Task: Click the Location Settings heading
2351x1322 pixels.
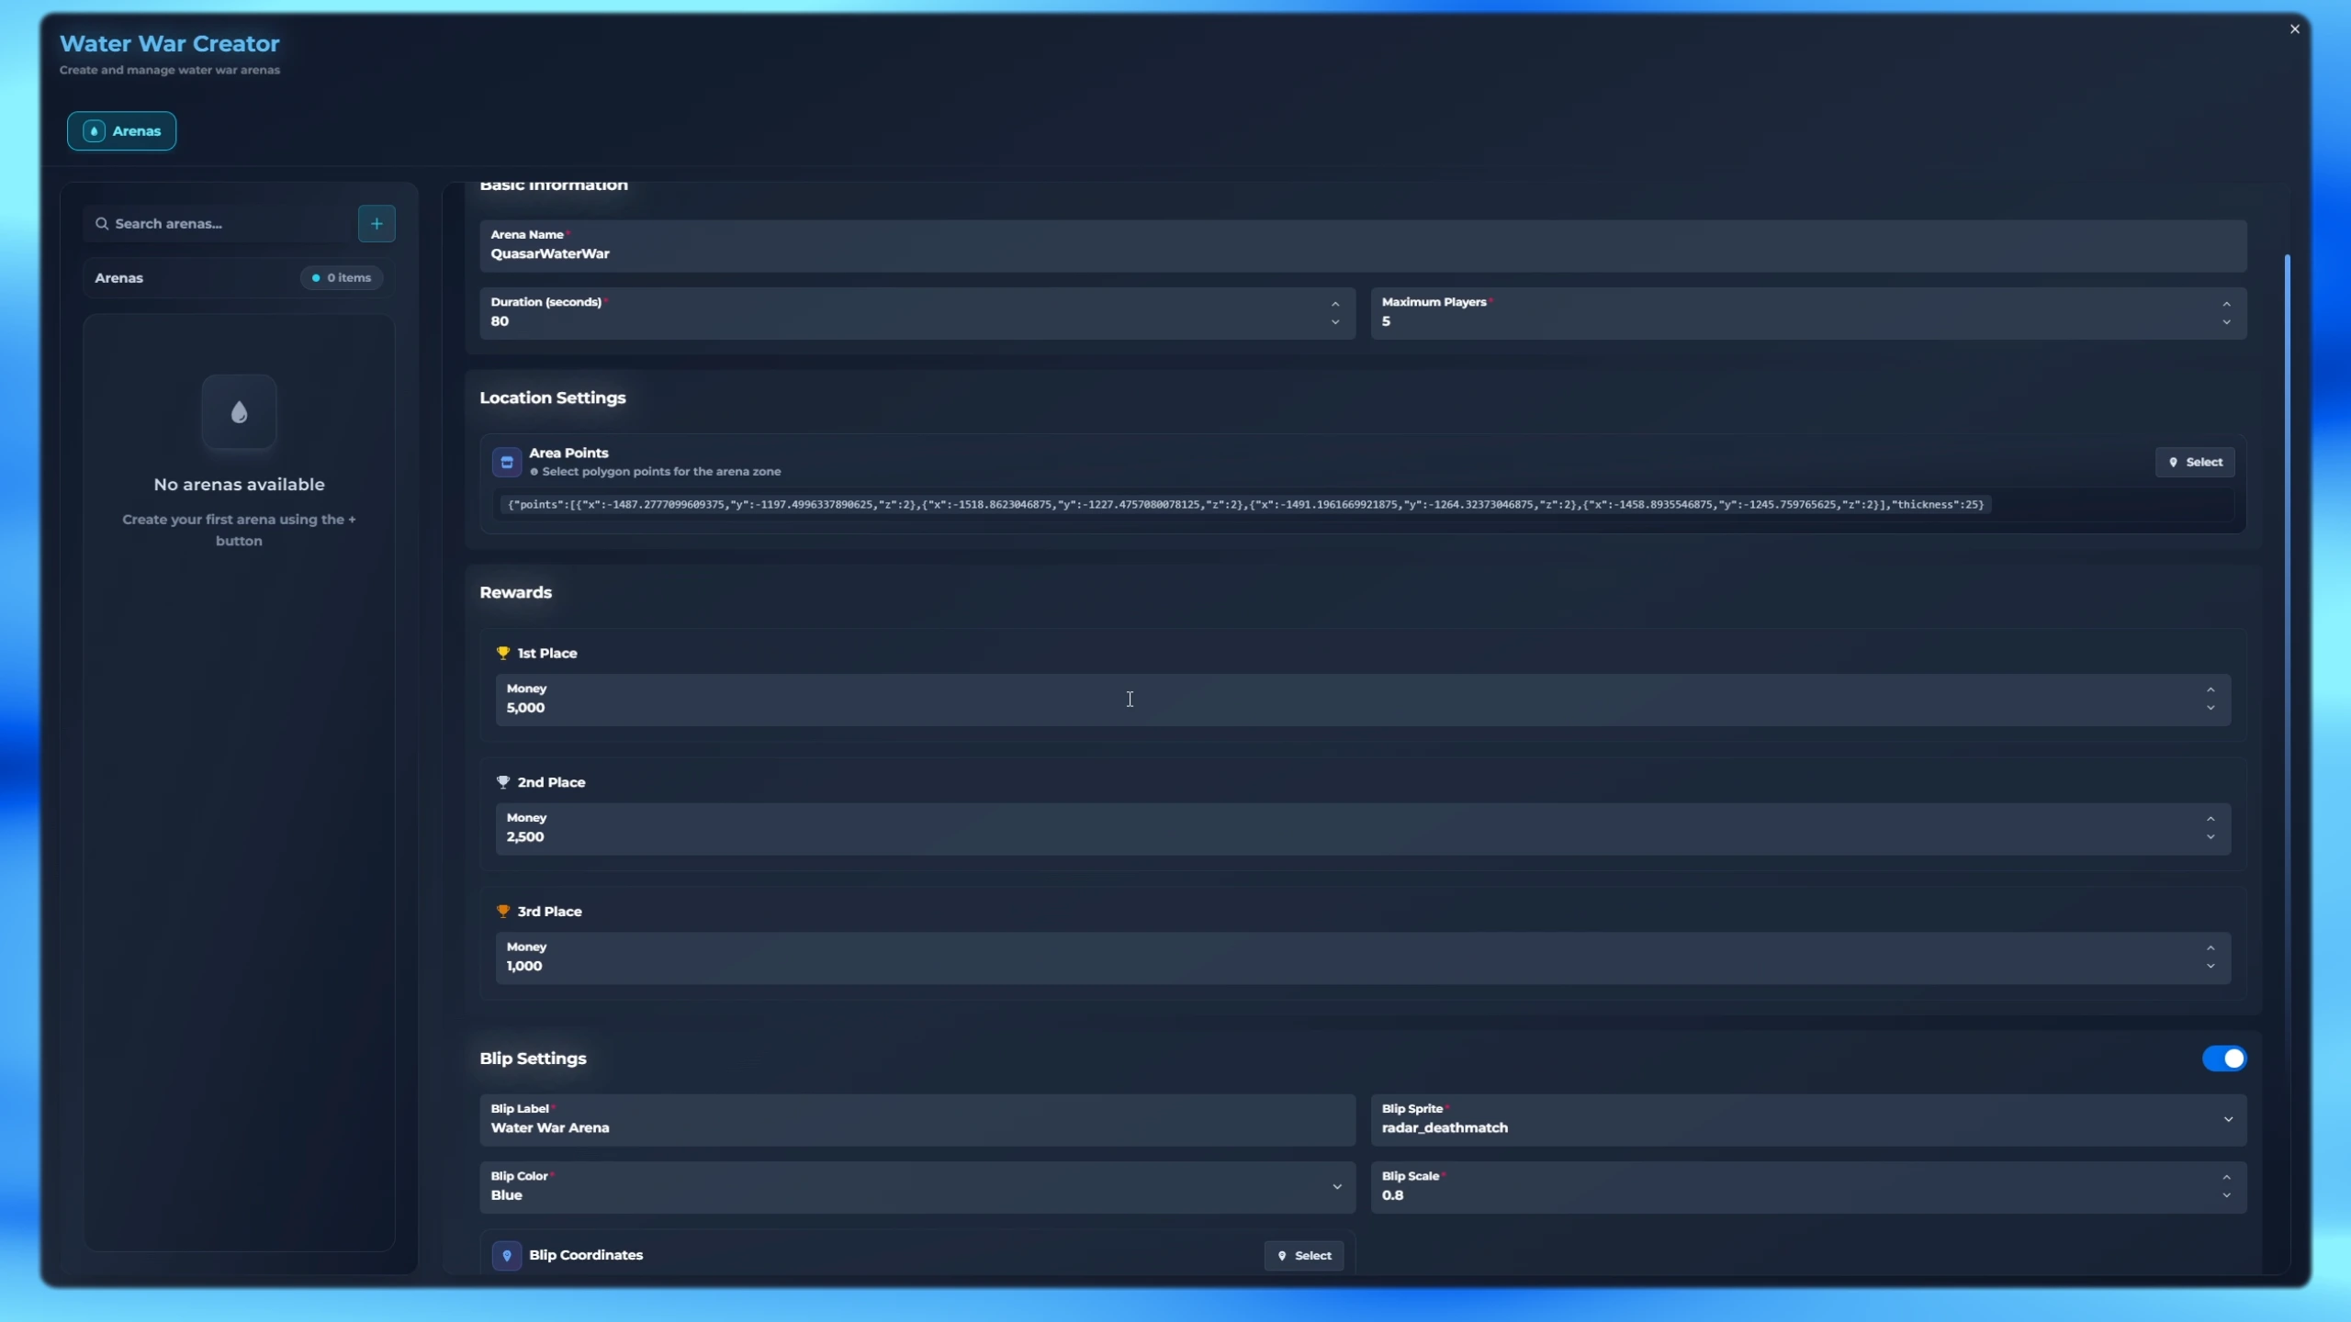Action: click(x=553, y=398)
